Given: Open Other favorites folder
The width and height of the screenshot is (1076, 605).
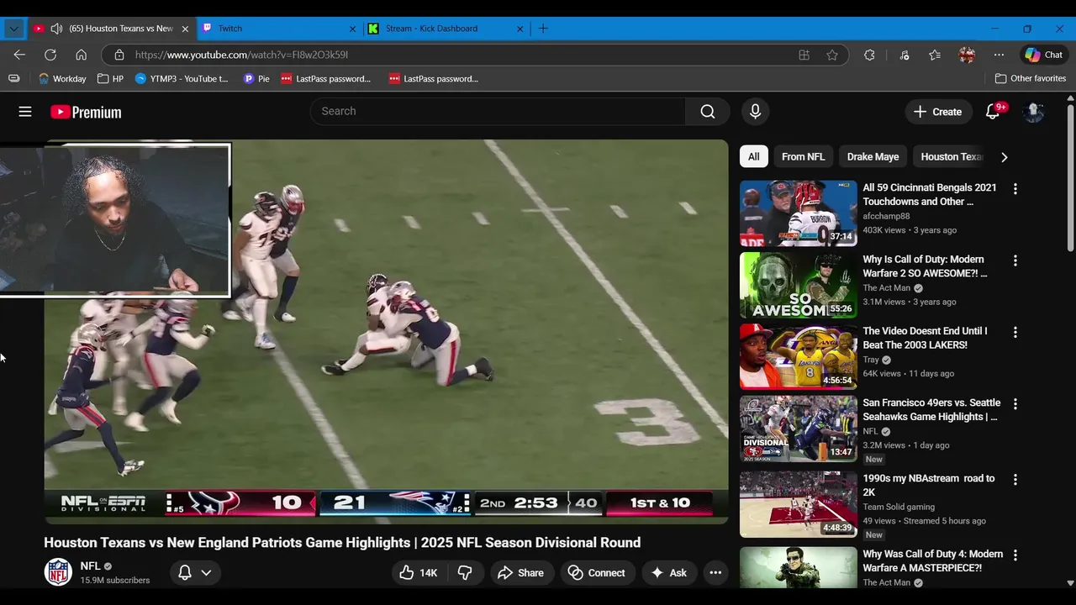Looking at the screenshot, I should pos(1030,78).
